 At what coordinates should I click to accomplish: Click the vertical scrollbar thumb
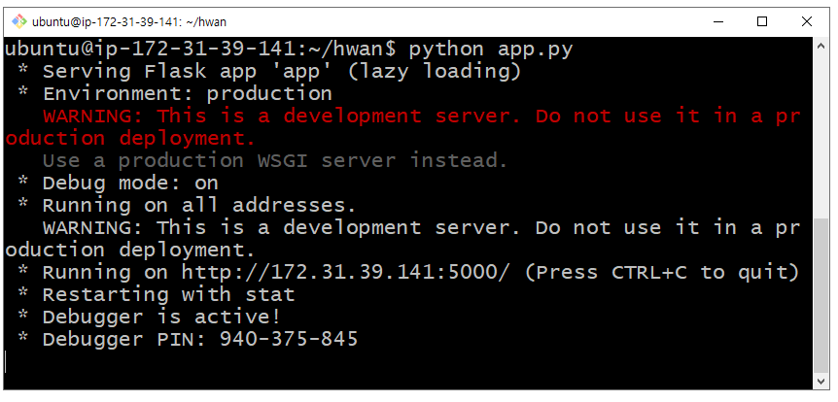point(821,296)
